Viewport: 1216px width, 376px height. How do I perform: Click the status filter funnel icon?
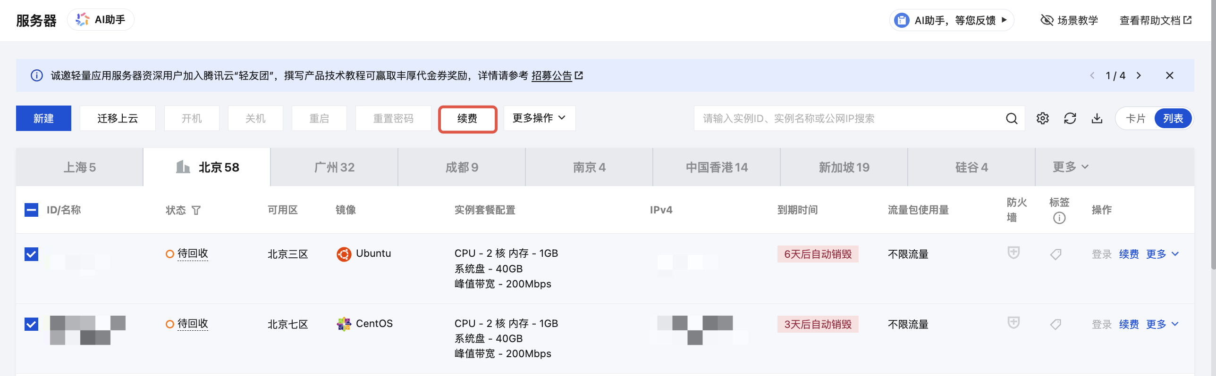[x=196, y=210]
